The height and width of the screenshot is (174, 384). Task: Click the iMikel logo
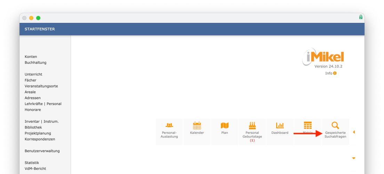[323, 56]
